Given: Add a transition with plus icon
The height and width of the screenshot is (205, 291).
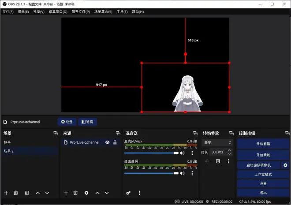Looking at the screenshot, I should [x=207, y=161].
